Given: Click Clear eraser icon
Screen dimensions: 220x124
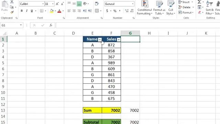Looking at the screenshot, I should pyautogui.click(x=199, y=12).
